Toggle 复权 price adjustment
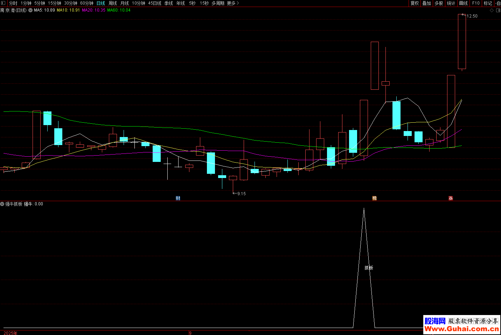The width and height of the screenshot is (501, 335). [x=415, y=3]
